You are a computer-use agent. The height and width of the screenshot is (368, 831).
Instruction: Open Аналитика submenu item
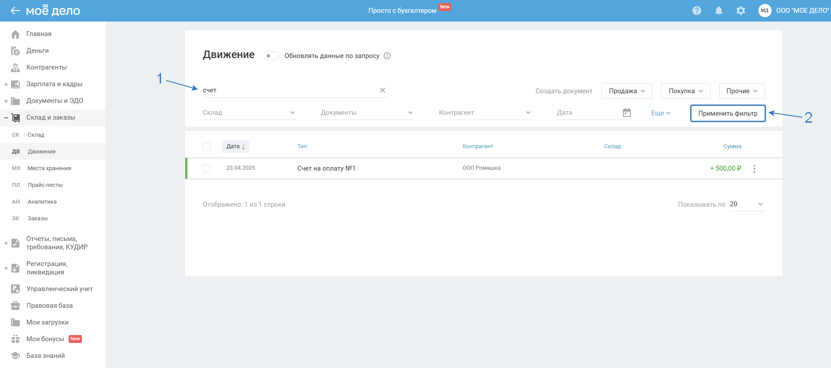click(53, 202)
